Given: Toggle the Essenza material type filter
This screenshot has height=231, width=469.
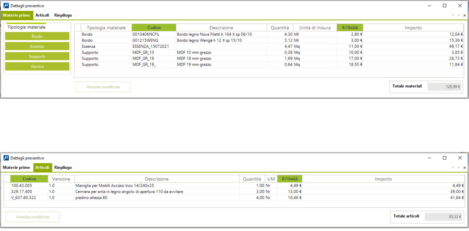Looking at the screenshot, I should point(37,46).
